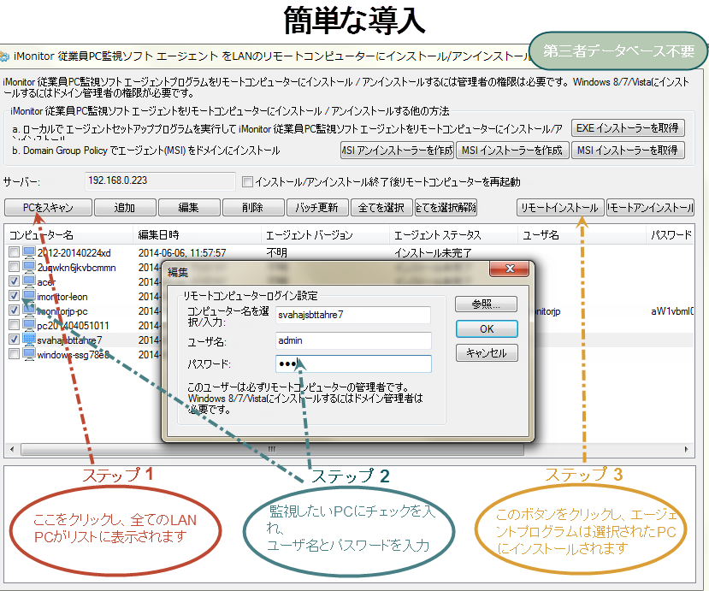Uncheck the imonitorjp-pc checkbox
Screen dimensions: 709x591
14,310
